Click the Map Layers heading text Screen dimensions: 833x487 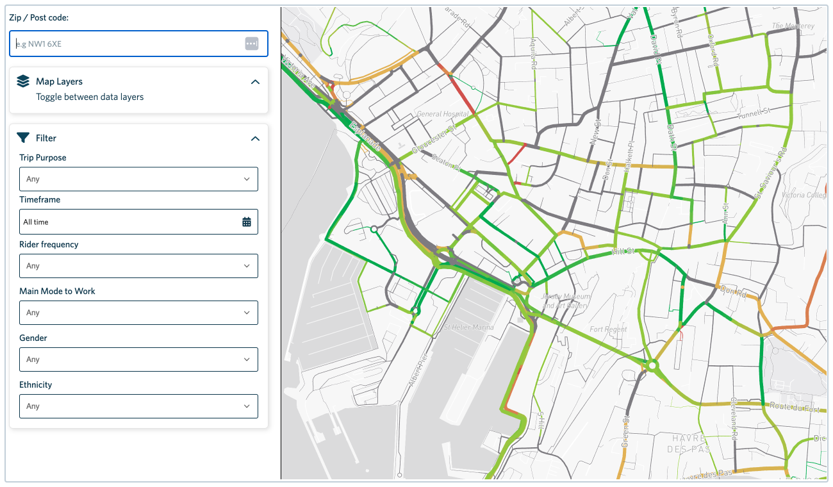click(59, 81)
